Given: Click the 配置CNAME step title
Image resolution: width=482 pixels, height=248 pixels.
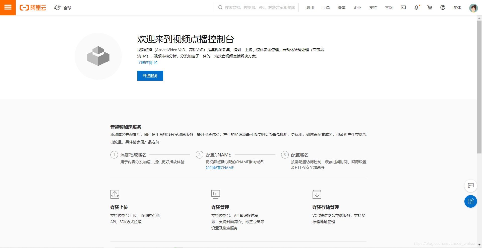Looking at the screenshot, I should pyautogui.click(x=218, y=155).
